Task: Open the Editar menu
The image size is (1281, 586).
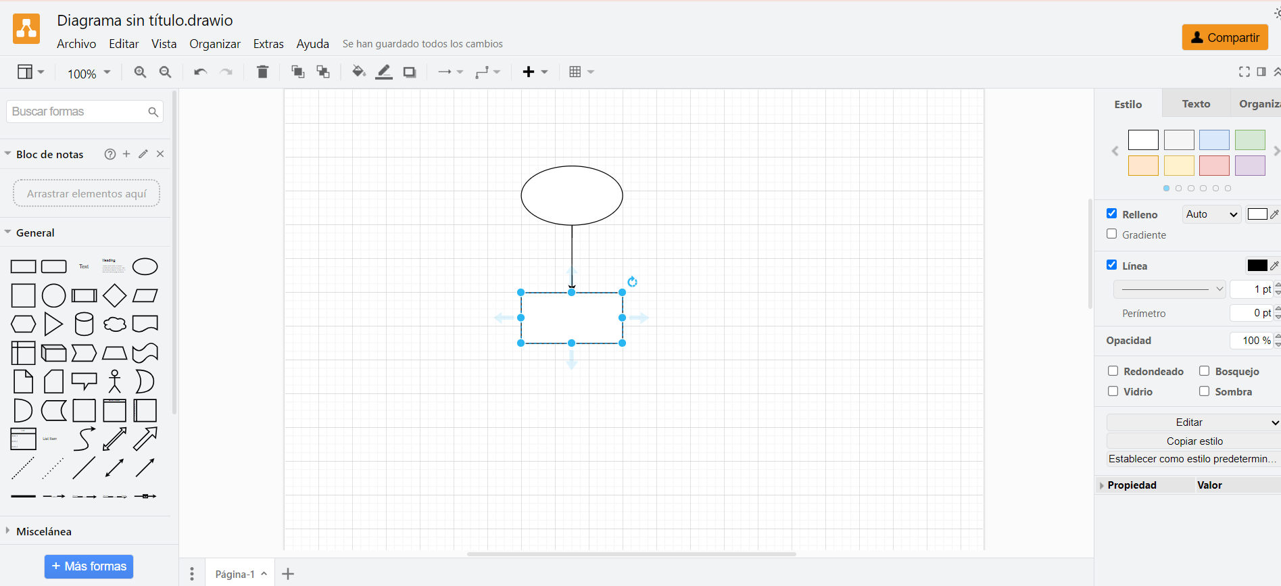Action: pos(124,44)
